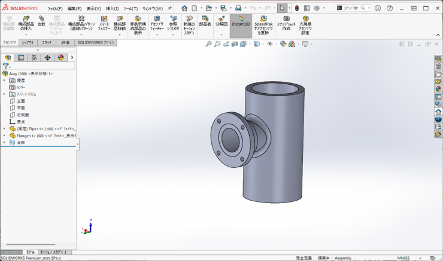Open the DisplayManager color sphere tab
Screen dimensions: 443x261
point(60,58)
